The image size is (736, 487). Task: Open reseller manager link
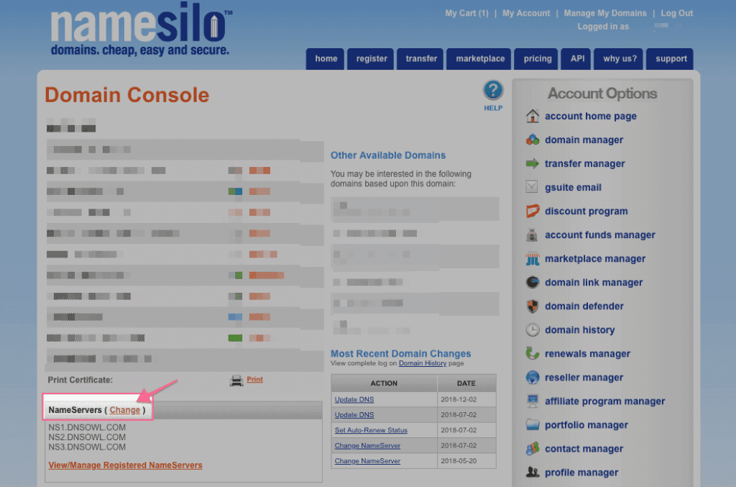584,378
